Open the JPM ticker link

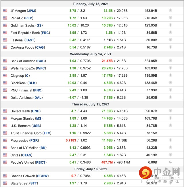[x=32, y=11]
